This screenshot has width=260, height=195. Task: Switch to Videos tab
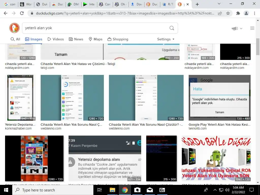tap(56, 39)
